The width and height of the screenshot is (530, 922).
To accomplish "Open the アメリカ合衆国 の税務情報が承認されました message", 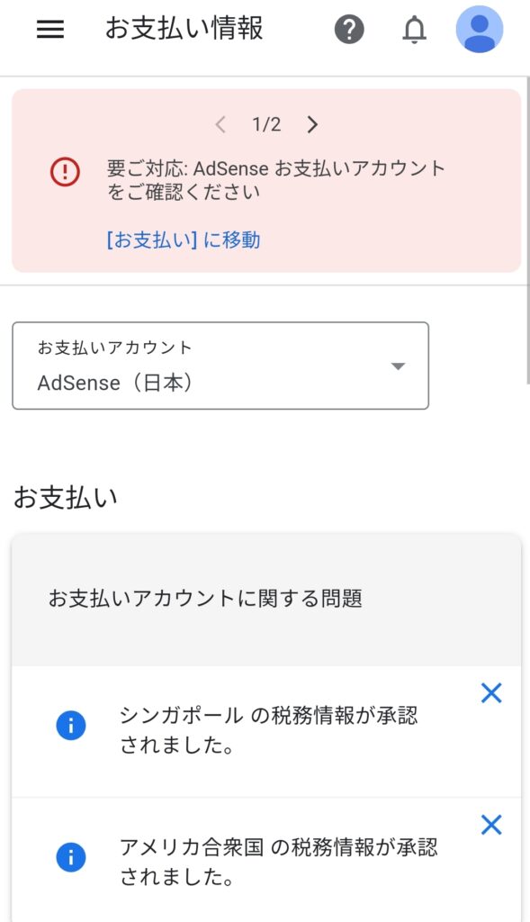I will tap(279, 862).
